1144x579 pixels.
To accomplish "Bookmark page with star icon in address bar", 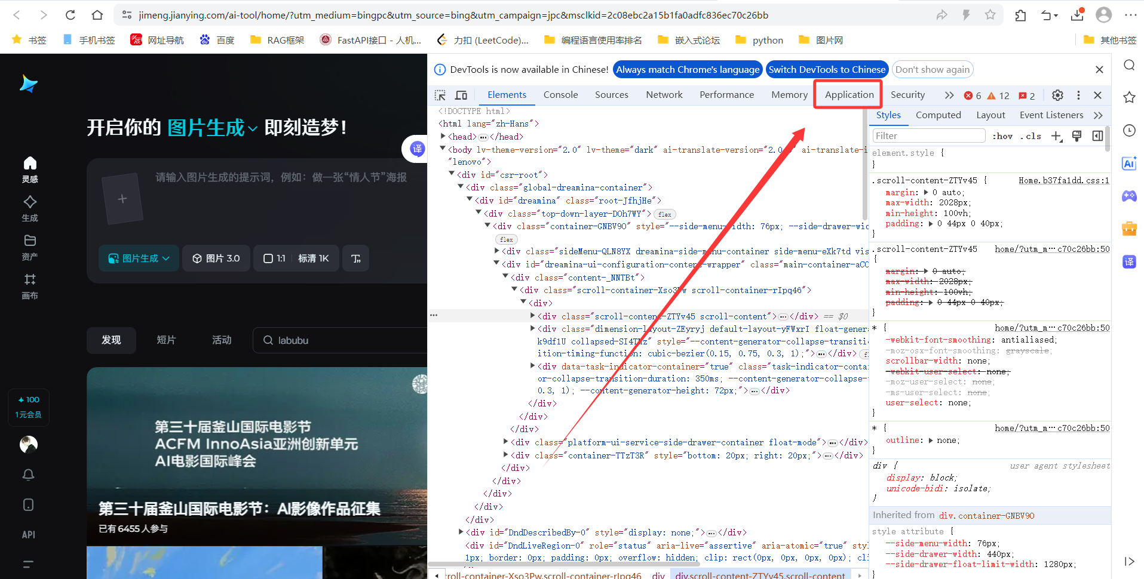I will [990, 15].
